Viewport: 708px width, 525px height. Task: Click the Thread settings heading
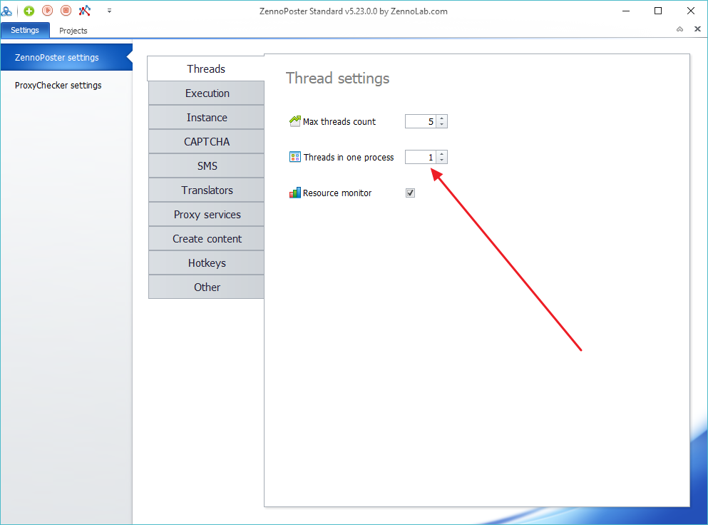coord(337,78)
